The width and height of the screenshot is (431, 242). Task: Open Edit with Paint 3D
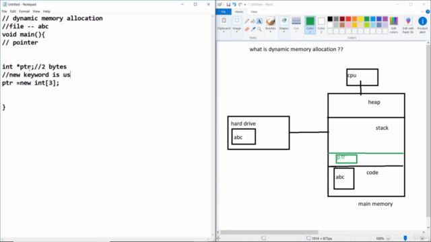click(408, 26)
